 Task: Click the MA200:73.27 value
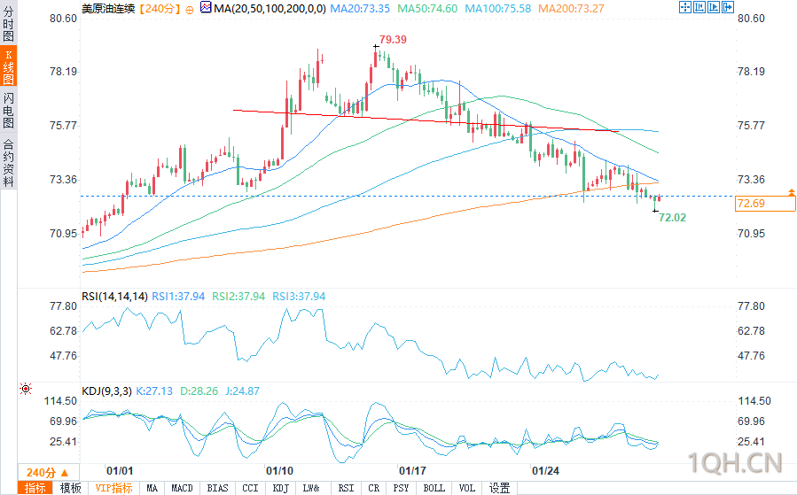[571, 9]
